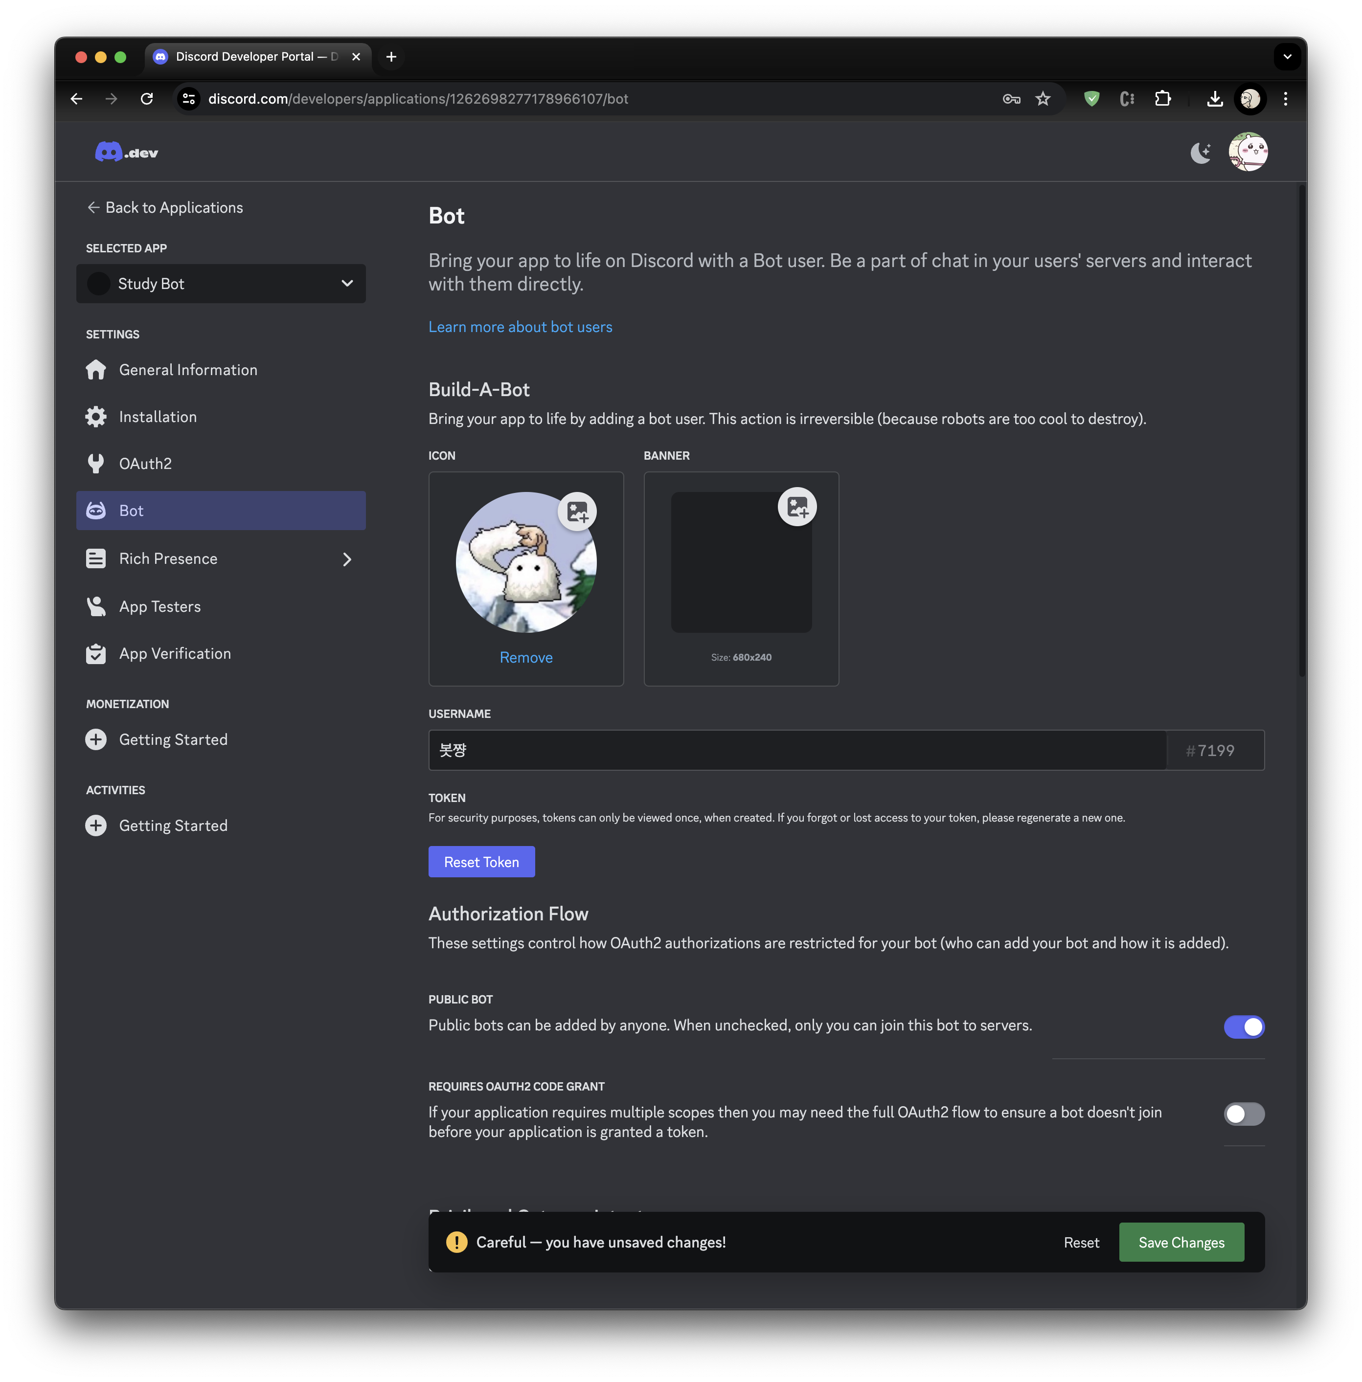Image resolution: width=1362 pixels, height=1382 pixels.
Task: Click the page vertical scrollbar
Action: [1302, 430]
